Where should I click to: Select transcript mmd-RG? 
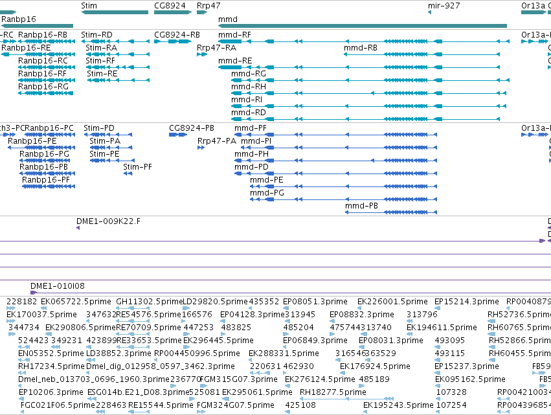(x=370, y=80)
